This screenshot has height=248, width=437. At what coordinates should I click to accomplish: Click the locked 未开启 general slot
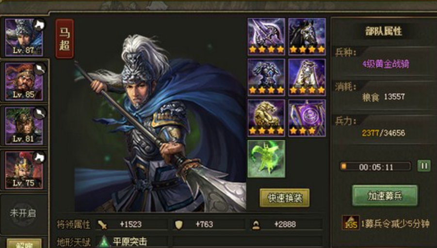pos(23,213)
